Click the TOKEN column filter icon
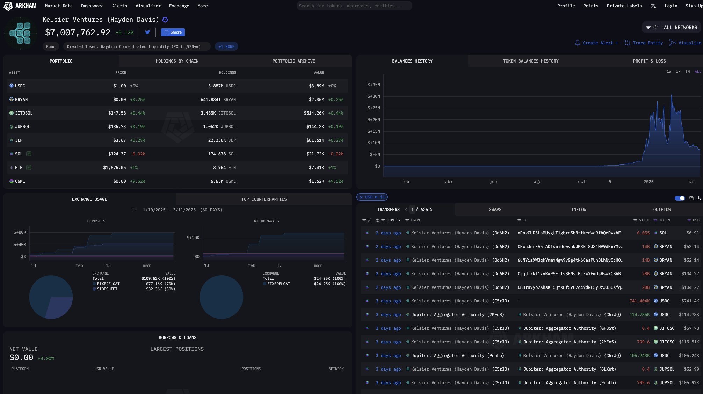 point(655,220)
